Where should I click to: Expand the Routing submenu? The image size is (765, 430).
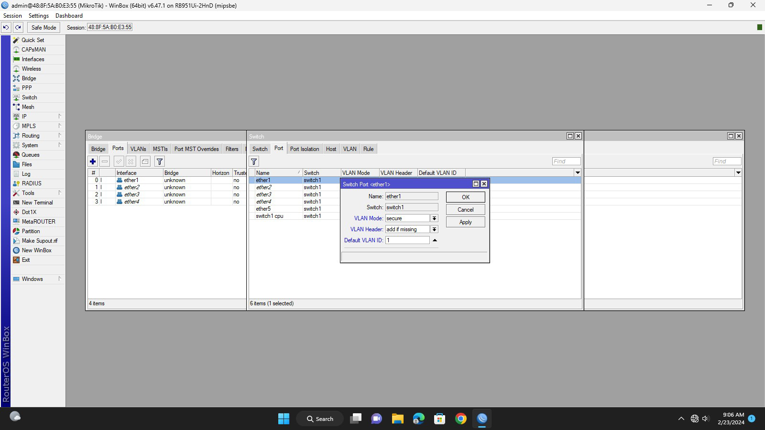(x=60, y=135)
